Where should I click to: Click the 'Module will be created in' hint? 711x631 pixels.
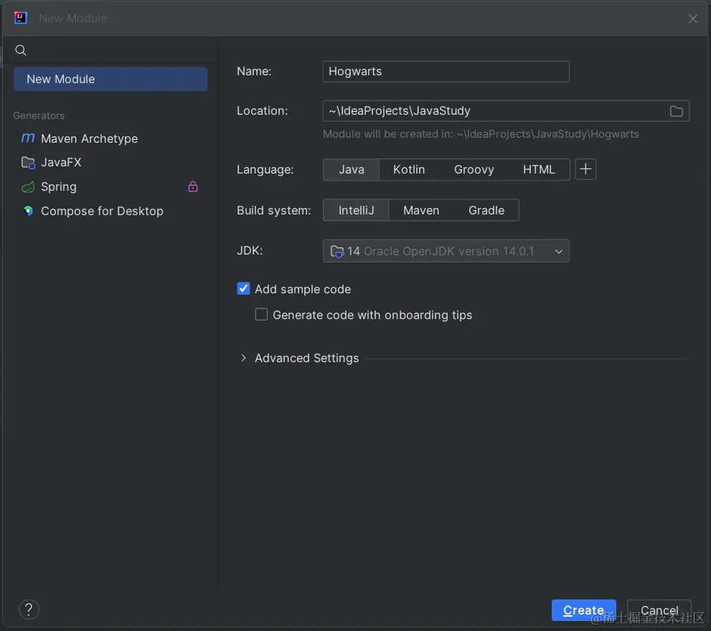[481, 134]
